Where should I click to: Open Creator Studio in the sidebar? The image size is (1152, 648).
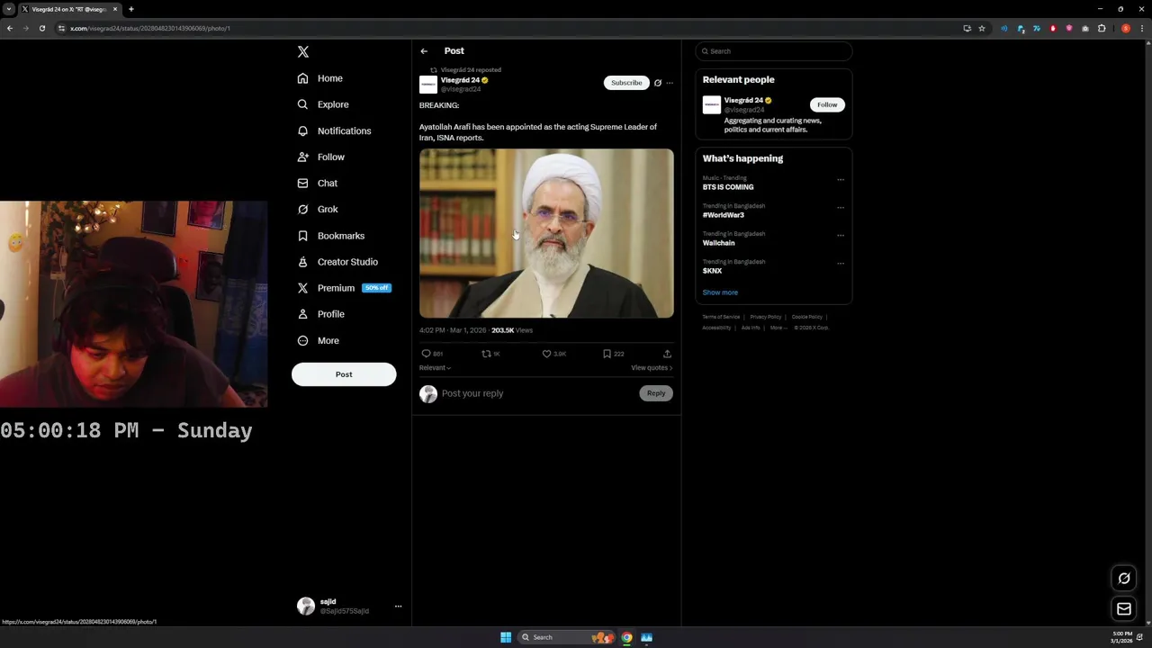click(x=337, y=262)
